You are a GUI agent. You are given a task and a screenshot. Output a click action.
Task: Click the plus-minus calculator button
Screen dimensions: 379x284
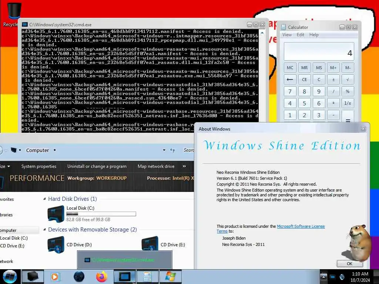pyautogui.click(x=333, y=80)
